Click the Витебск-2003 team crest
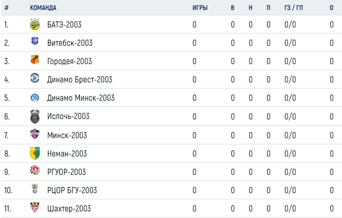This screenshot has width=342, height=218. 35,41
